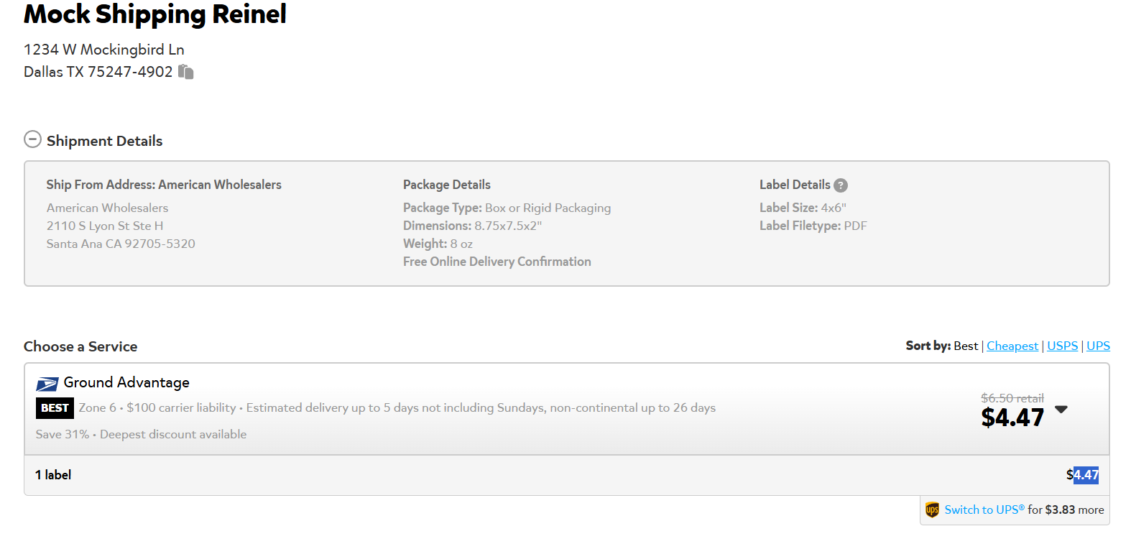1131x544 pixels.
Task: Copy address using clipboard icon
Action: point(186,72)
